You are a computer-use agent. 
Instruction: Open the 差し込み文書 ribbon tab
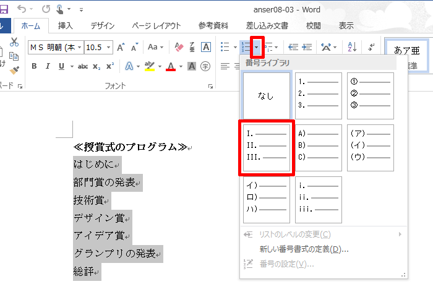[267, 26]
